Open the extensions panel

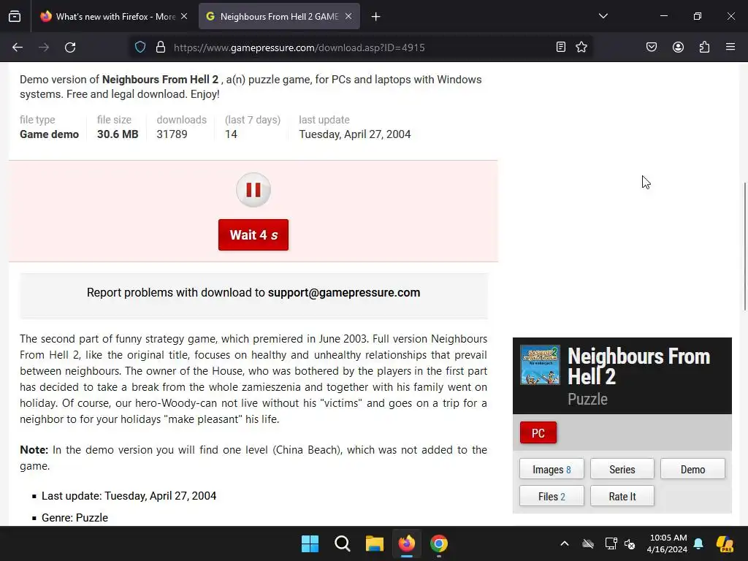pyautogui.click(x=704, y=47)
